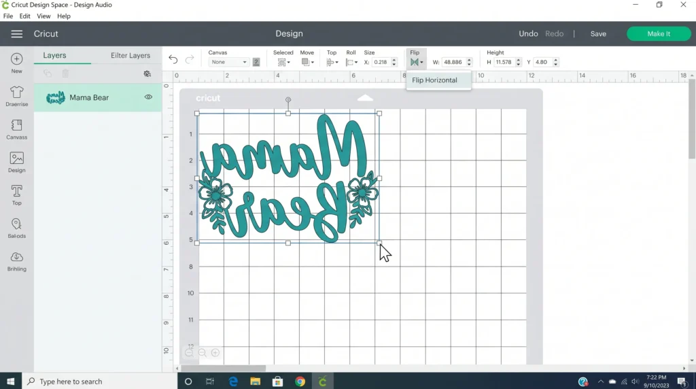The width and height of the screenshot is (696, 389).
Task: Click the undo arrow in edit toolbar
Action: click(173, 59)
